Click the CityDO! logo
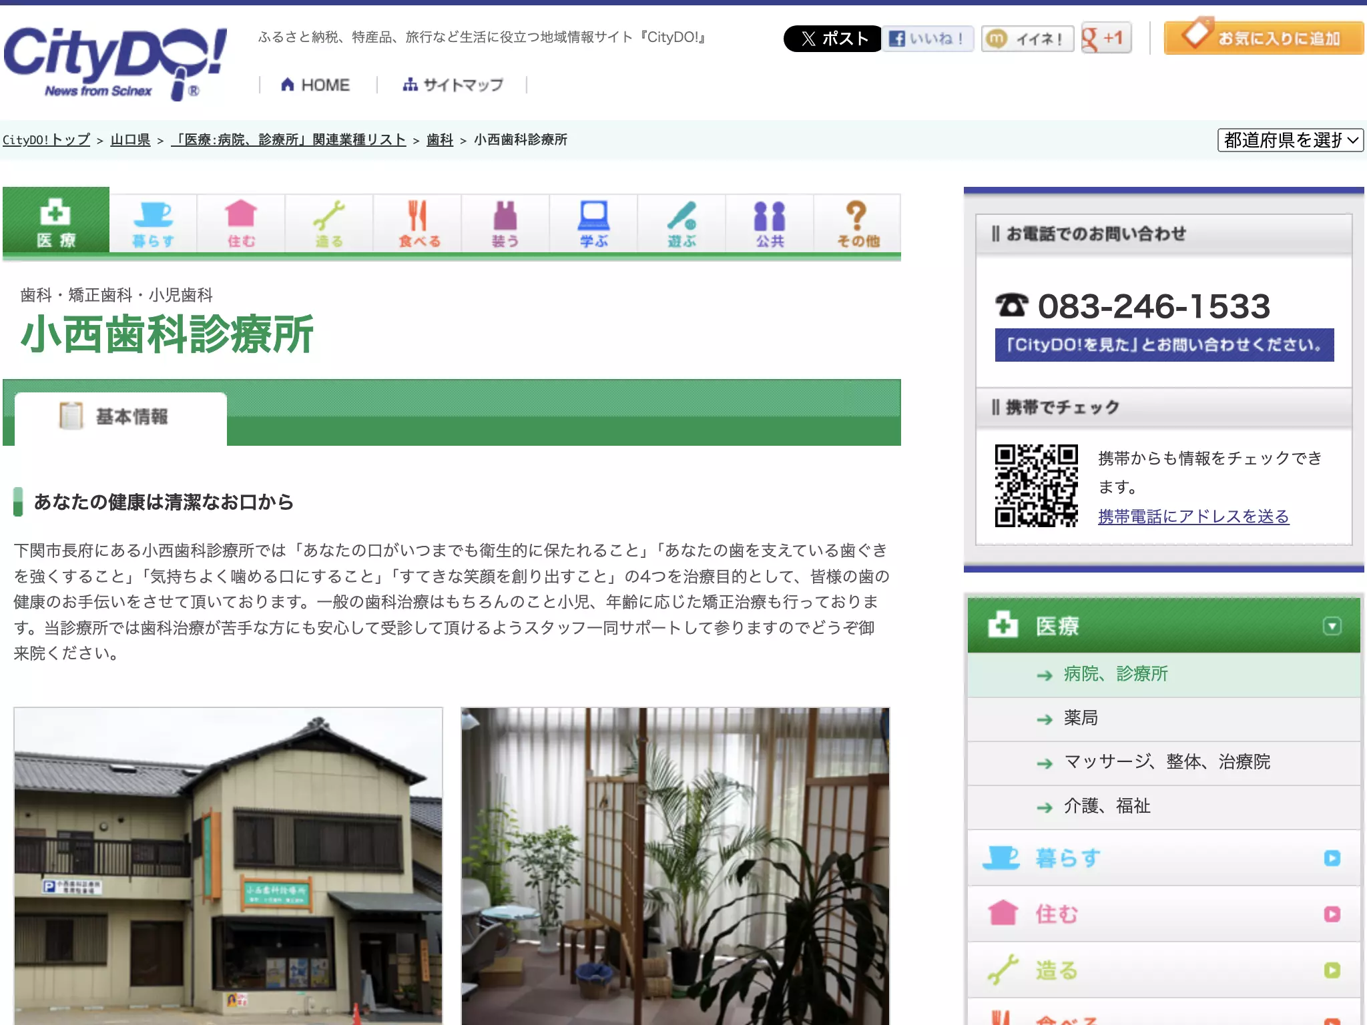The image size is (1367, 1025). [115, 63]
